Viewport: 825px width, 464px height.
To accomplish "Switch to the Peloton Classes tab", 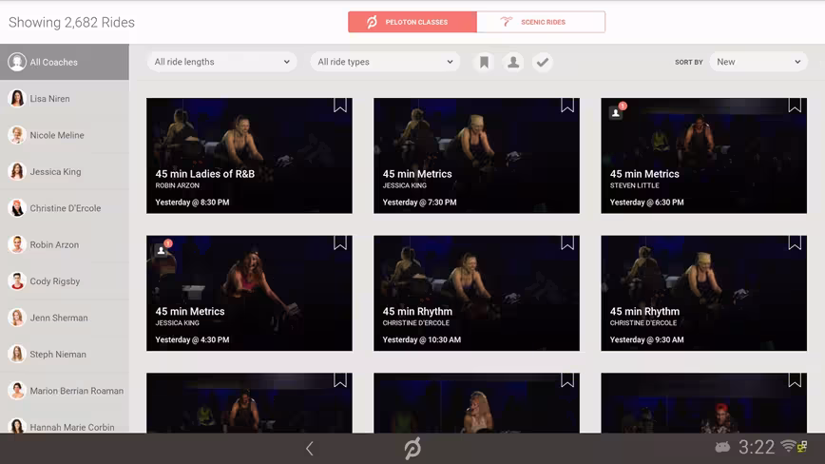I will pyautogui.click(x=412, y=22).
